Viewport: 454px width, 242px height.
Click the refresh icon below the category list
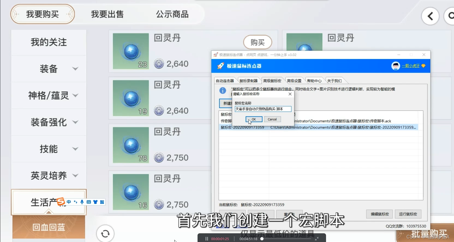pos(105,233)
